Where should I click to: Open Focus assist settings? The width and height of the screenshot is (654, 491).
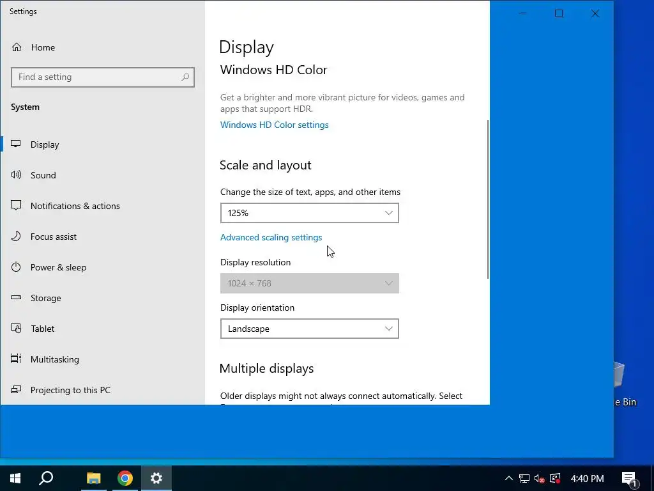[x=103, y=237]
